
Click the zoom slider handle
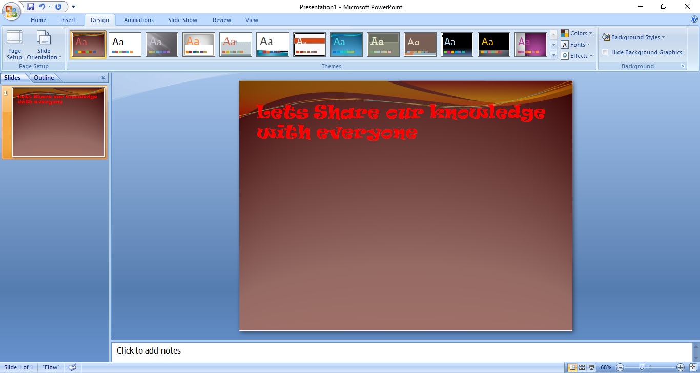(x=642, y=367)
